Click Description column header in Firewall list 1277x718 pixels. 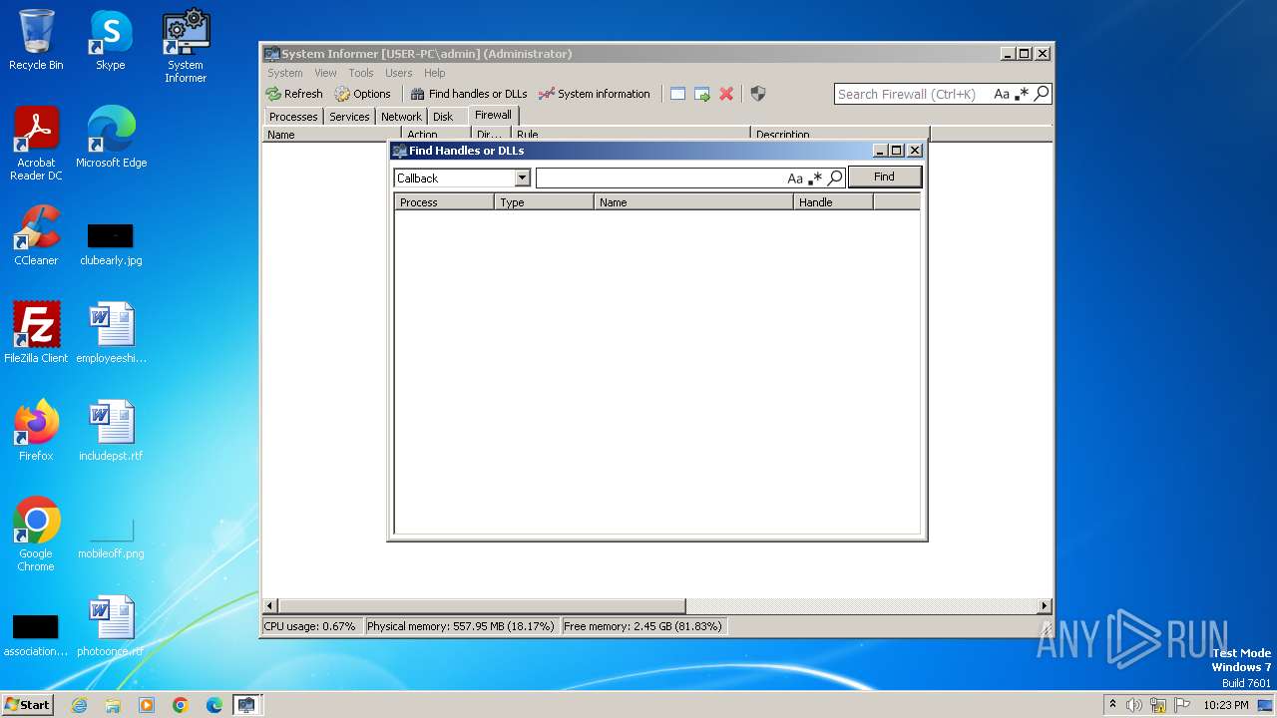click(x=839, y=134)
